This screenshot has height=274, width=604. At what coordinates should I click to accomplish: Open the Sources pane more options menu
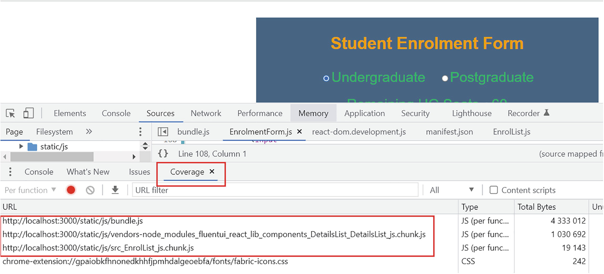pyautogui.click(x=140, y=132)
